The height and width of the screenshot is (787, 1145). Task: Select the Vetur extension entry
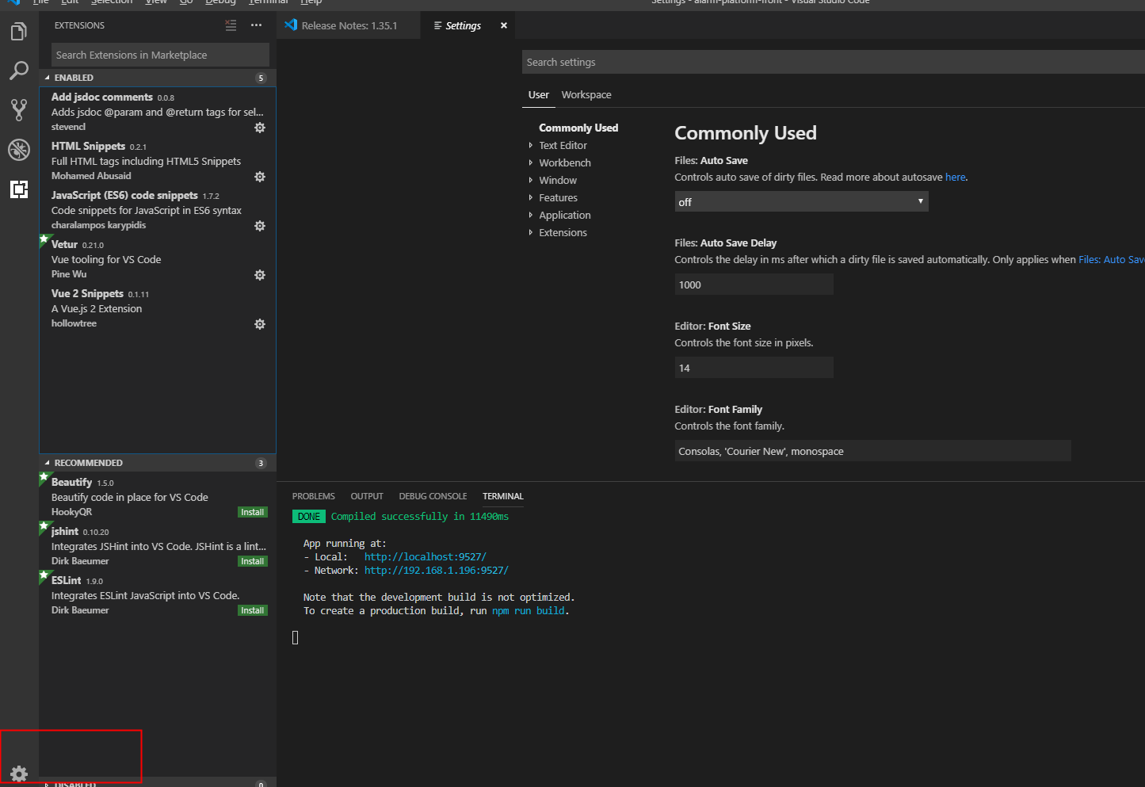point(158,259)
